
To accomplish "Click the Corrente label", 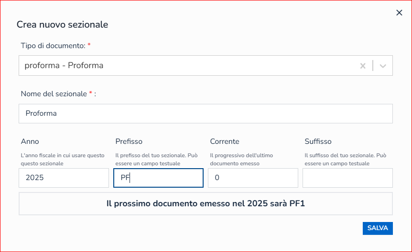I will coord(225,141).
